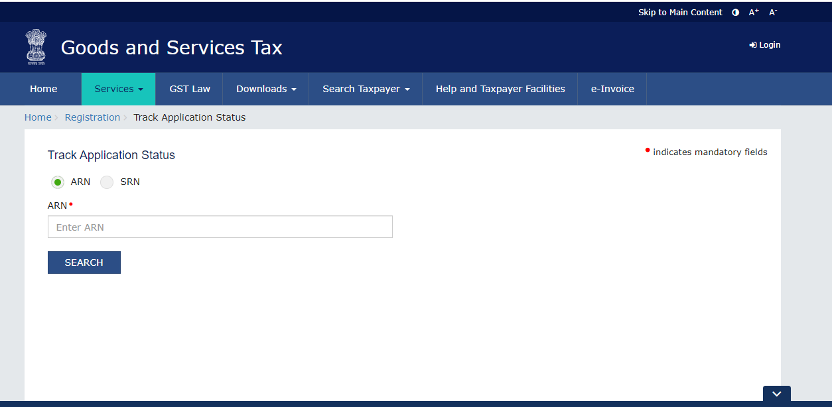Switch to the Home navigation tab
832x407 pixels.
pyautogui.click(x=43, y=89)
